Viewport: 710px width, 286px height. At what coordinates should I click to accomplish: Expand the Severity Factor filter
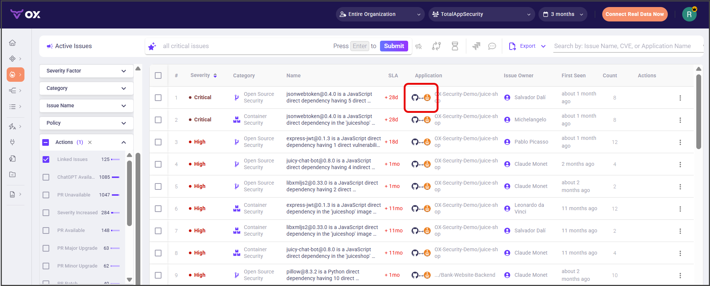pyautogui.click(x=86, y=71)
